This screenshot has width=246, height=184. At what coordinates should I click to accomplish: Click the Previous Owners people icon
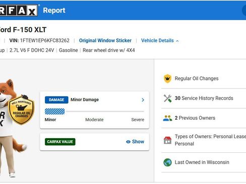[167, 118]
